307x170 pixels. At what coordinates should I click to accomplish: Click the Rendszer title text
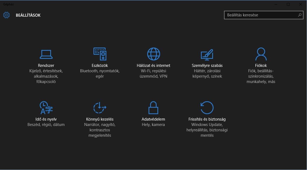pos(46,66)
